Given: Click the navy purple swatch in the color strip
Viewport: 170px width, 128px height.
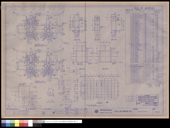Looking at the screenshot, I should (x=3, y=125).
